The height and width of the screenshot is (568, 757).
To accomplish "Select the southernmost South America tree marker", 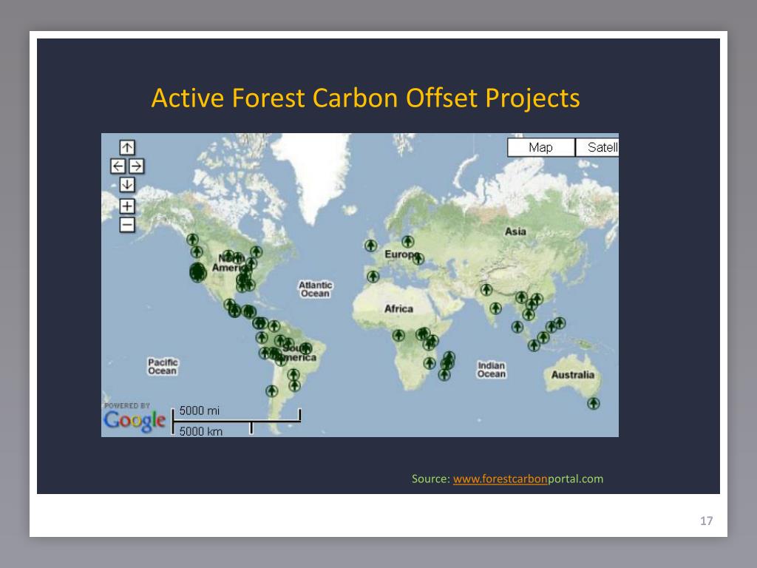I will click(x=272, y=390).
